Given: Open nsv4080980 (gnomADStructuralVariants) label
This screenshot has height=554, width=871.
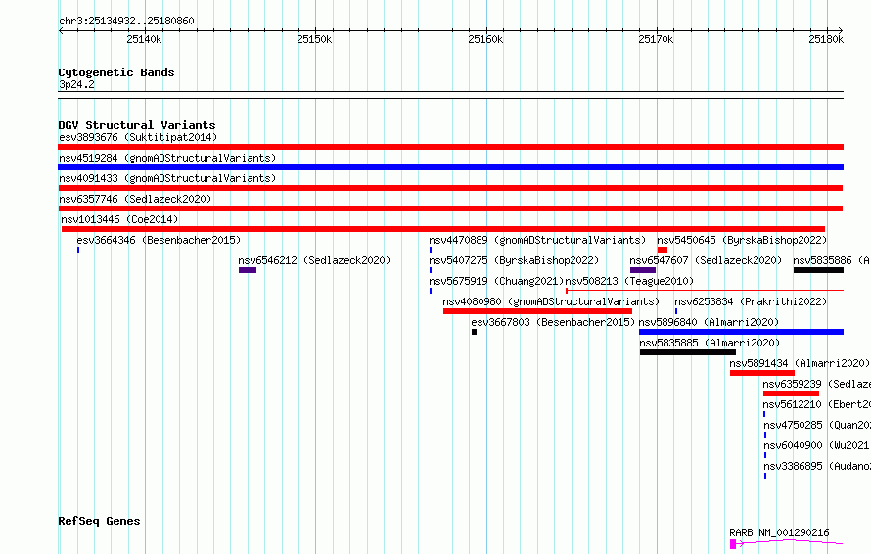Looking at the screenshot, I should pos(551,301).
